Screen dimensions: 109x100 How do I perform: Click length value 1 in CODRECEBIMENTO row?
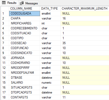pos(85,28)
